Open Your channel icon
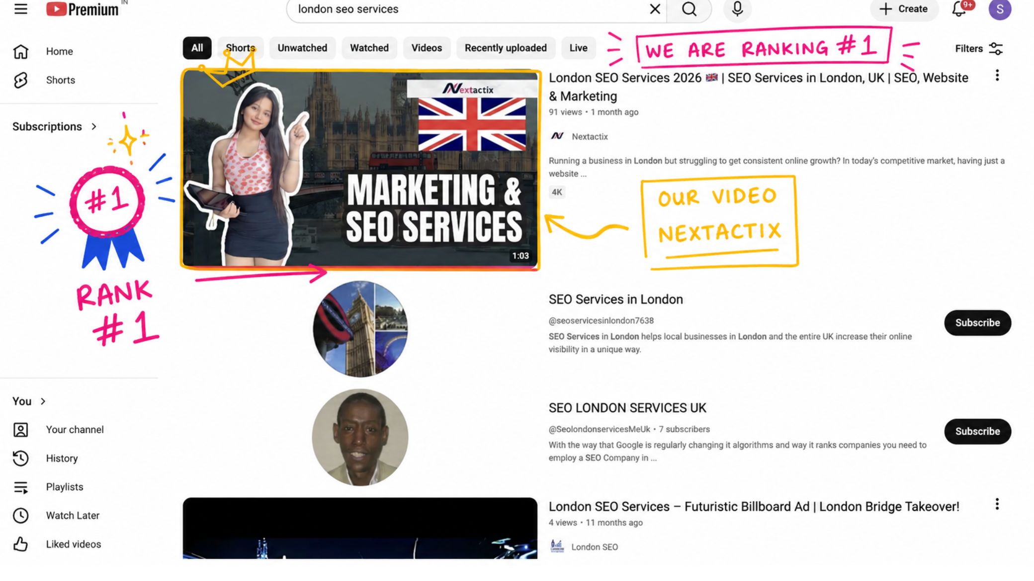Screen dimensions: 1034x581 [x=20, y=430]
